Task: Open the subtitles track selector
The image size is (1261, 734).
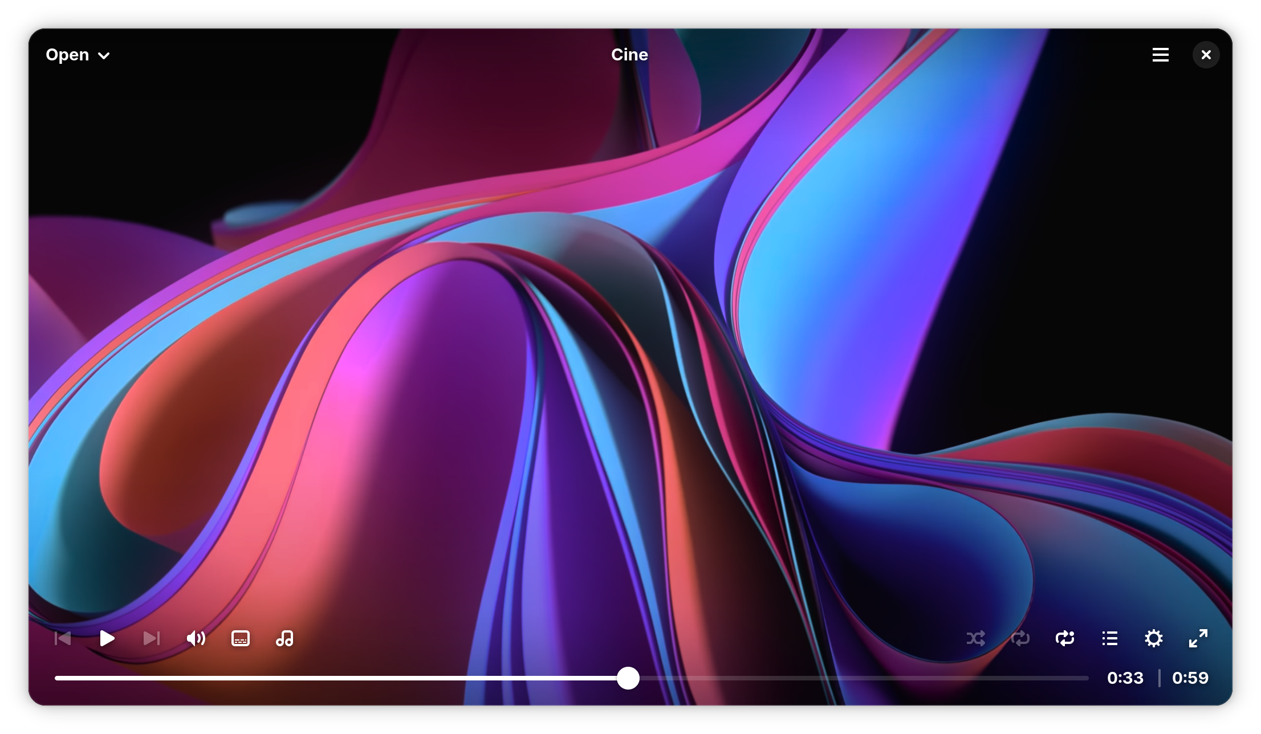Action: click(x=241, y=638)
